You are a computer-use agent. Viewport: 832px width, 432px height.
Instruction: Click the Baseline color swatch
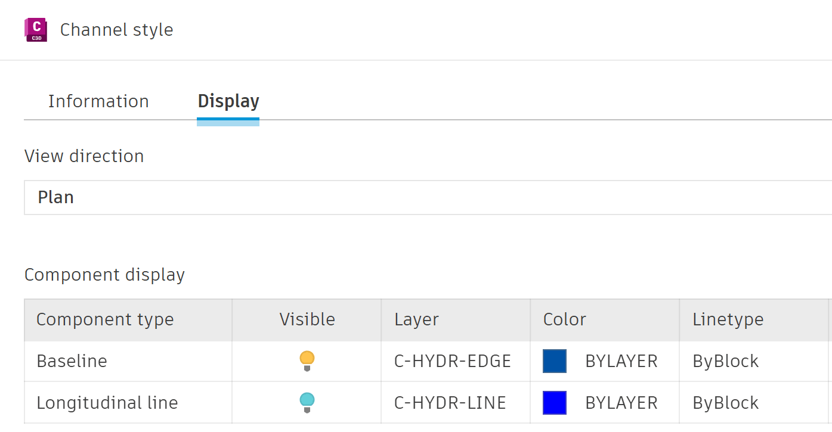[554, 361]
